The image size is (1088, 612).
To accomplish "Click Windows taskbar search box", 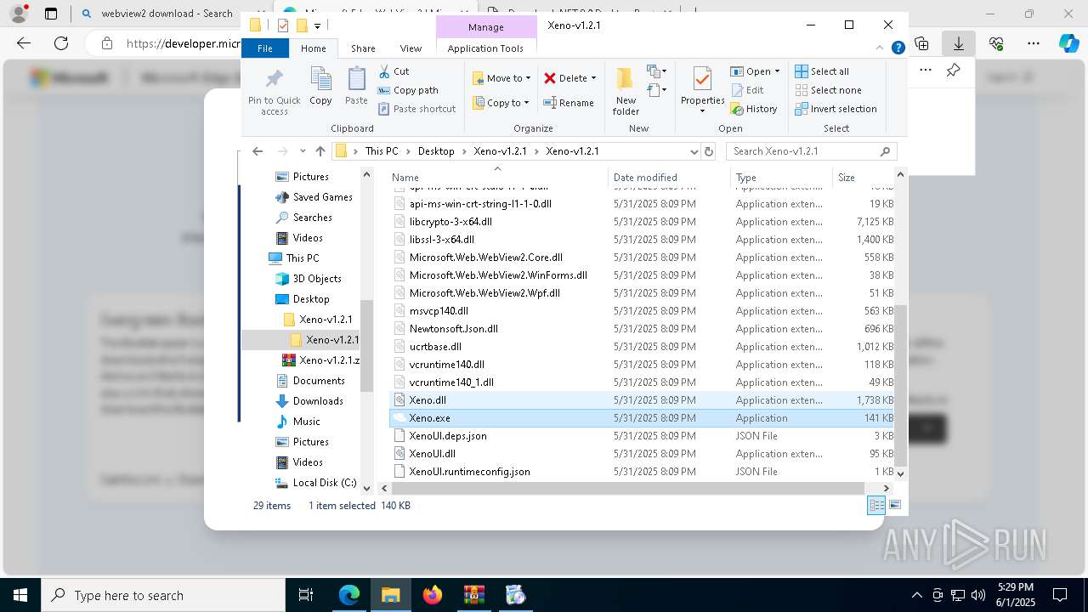I will 163,595.
